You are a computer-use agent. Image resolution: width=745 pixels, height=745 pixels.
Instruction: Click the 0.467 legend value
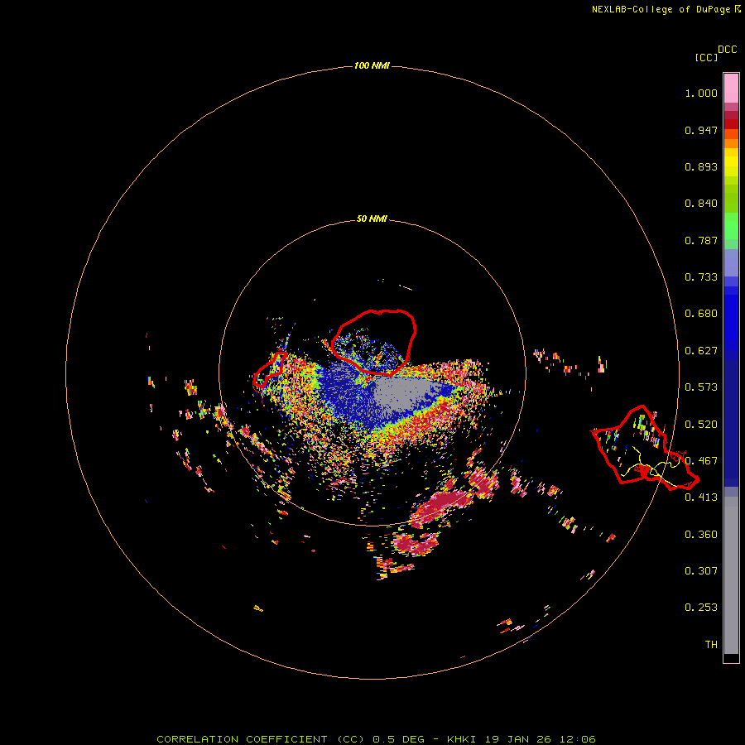click(701, 461)
